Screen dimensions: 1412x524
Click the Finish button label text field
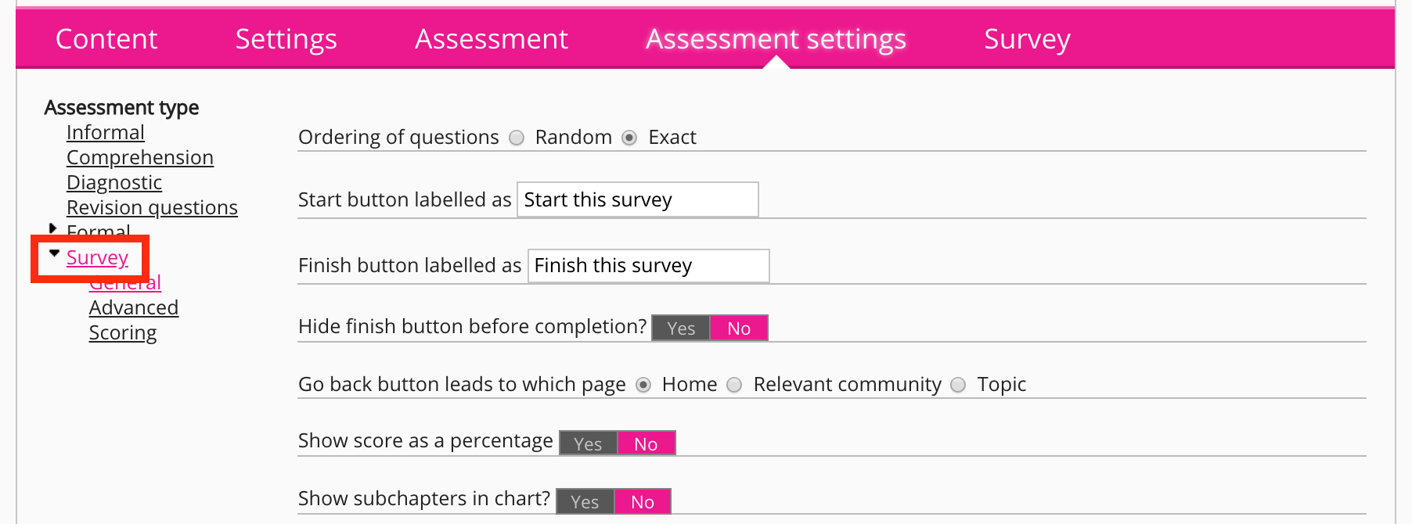[x=648, y=266]
